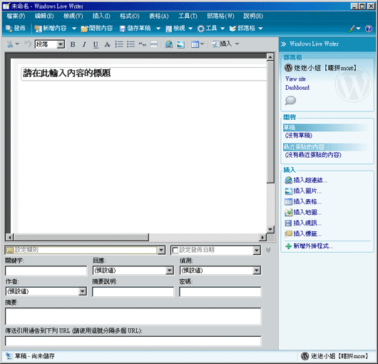Enable the 設定發佈日期 checkbox
Screen dimensions: 378x364
(175, 251)
